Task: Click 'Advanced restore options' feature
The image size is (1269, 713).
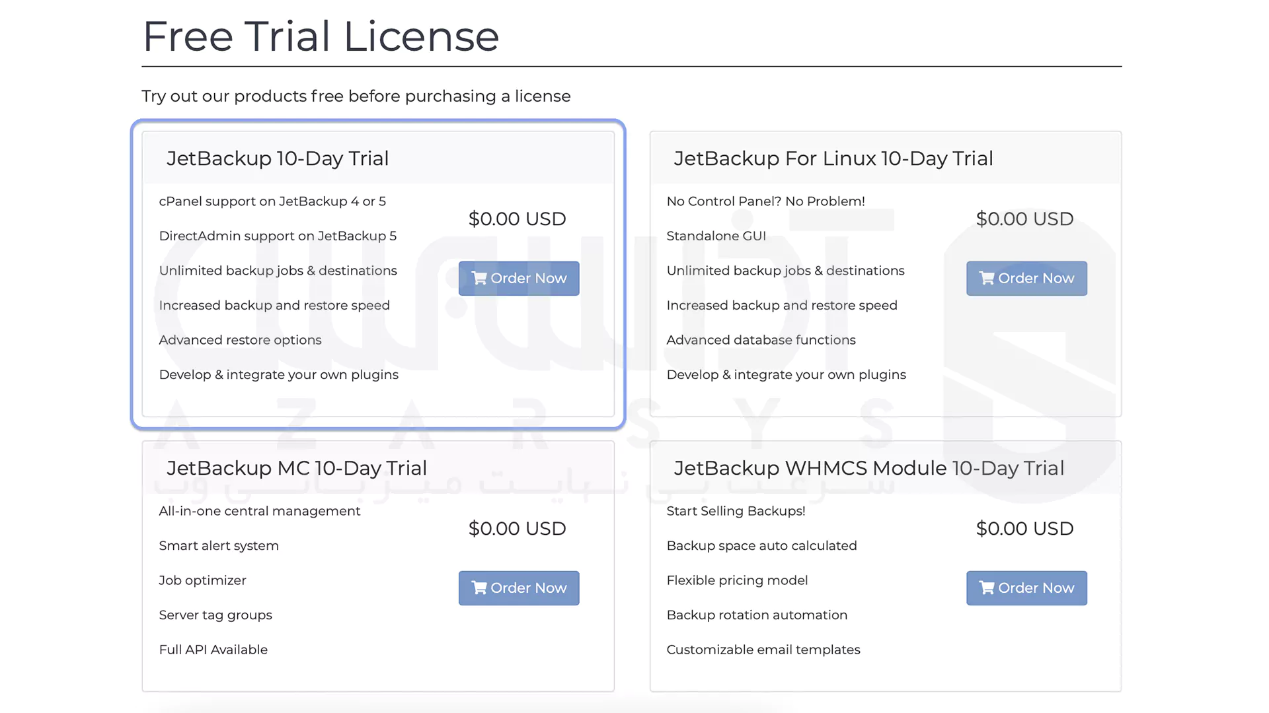Action: click(x=240, y=340)
